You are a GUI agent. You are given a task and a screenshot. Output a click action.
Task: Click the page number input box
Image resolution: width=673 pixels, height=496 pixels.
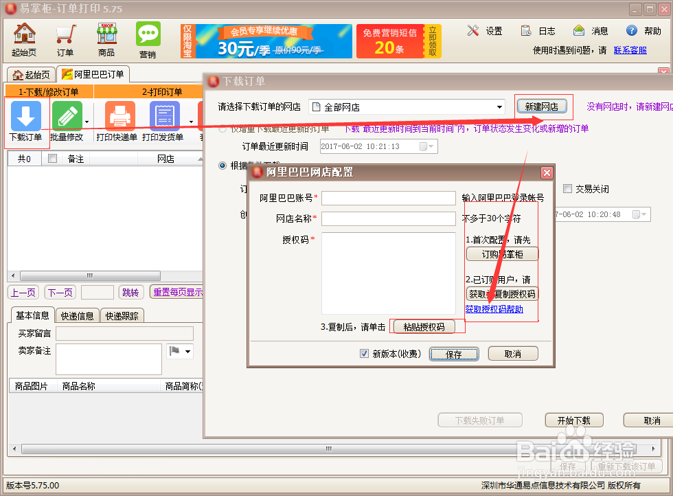coord(98,293)
